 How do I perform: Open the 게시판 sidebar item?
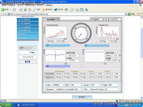(x=28, y=38)
